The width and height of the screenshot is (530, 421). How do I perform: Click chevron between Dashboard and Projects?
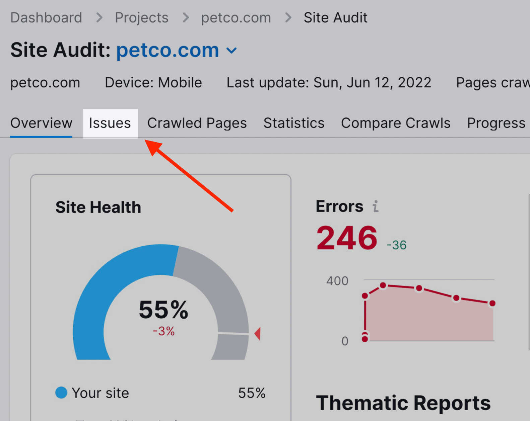[x=99, y=17]
